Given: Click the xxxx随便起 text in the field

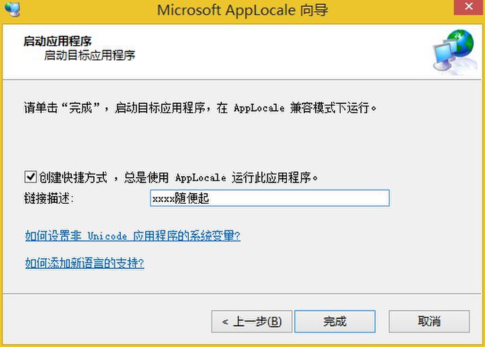Looking at the screenshot, I should (x=181, y=198).
